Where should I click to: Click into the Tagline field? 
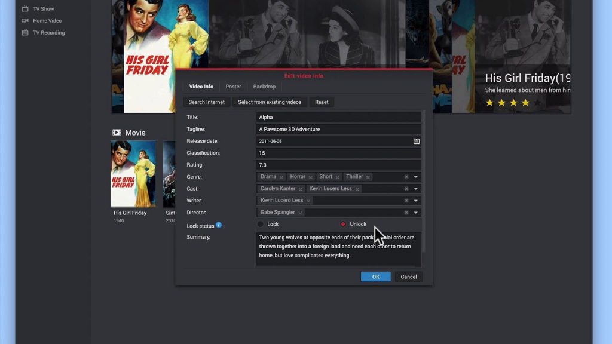[x=338, y=129]
